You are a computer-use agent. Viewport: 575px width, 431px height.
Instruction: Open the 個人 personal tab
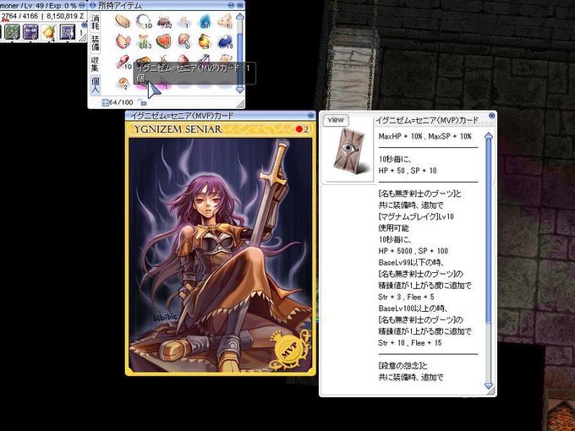pos(96,85)
